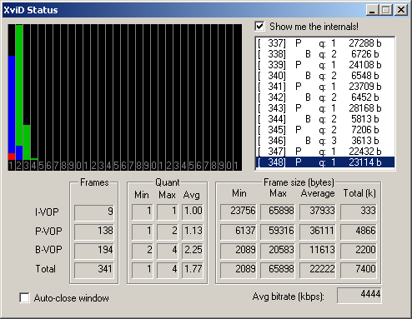Click Total size field 7400
The image size is (412, 319).
[x=359, y=270]
